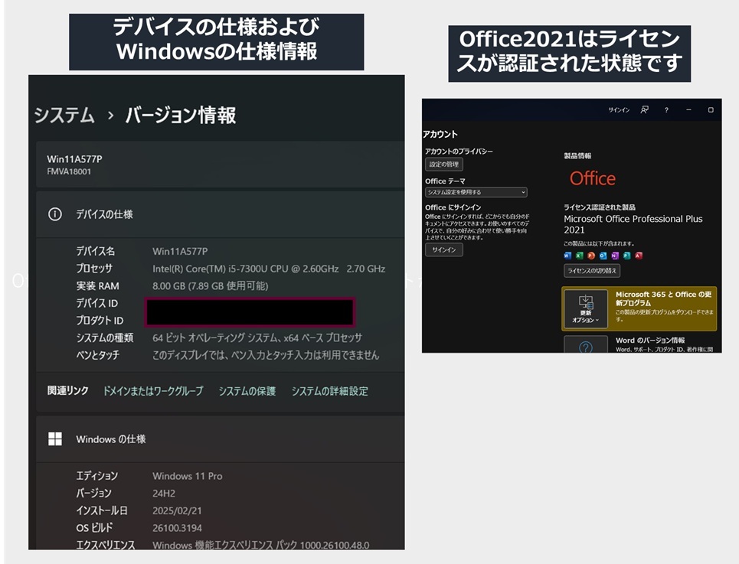This screenshot has height=564, width=739.
Task: Click the Publisher app icon under included products
Action: [626, 256]
